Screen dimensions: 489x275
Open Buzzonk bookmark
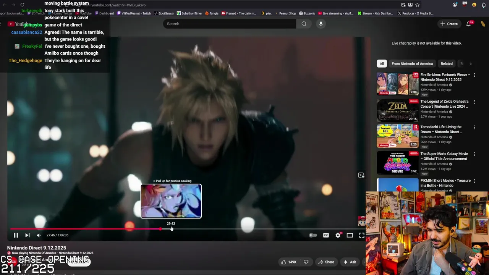click(307, 13)
